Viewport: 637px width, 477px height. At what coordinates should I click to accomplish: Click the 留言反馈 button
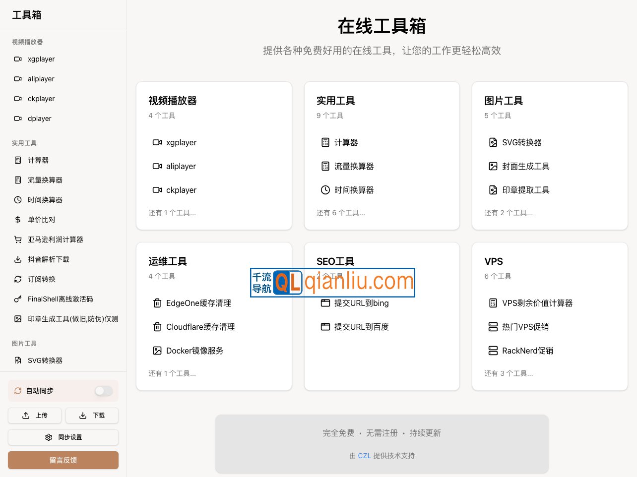[63, 460]
